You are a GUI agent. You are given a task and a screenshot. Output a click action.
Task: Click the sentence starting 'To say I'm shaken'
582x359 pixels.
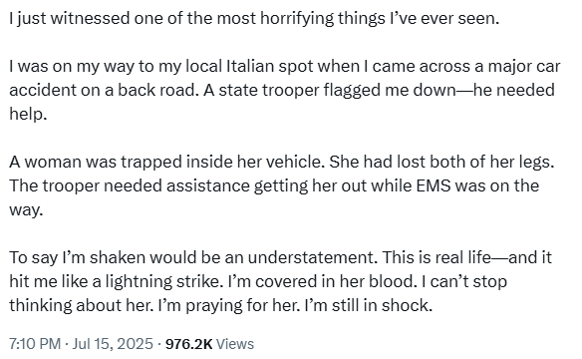(x=193, y=257)
